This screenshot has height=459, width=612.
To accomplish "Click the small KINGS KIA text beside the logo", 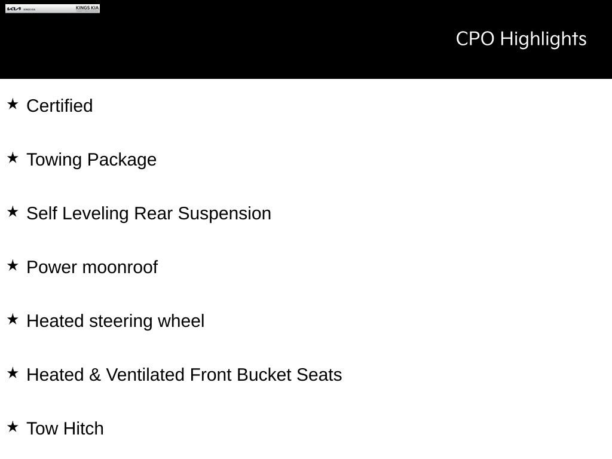I will tap(29, 10).
